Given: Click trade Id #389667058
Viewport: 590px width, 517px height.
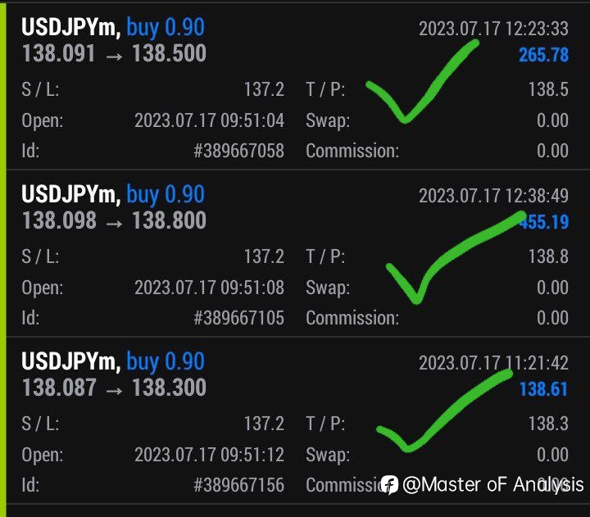Looking at the screenshot, I should pyautogui.click(x=239, y=151).
